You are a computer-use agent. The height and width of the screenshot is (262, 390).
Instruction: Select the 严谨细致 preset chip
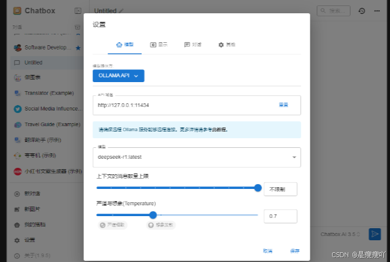click(112, 225)
